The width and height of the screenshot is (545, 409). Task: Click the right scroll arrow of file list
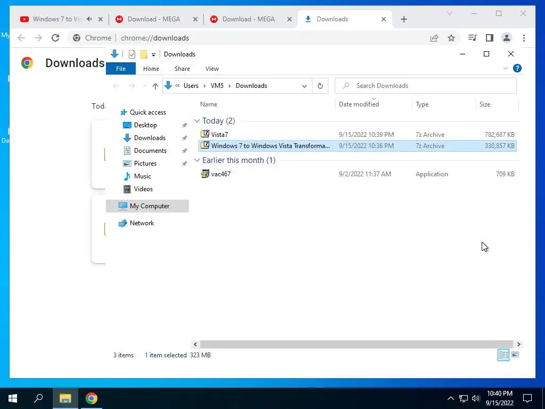(x=518, y=345)
